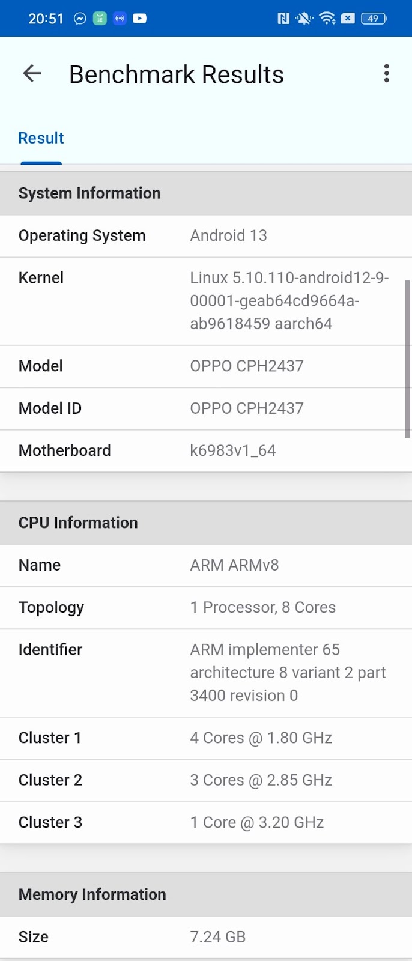Select the System Information section header
Viewport: 412px width, 961px height.
tap(206, 193)
